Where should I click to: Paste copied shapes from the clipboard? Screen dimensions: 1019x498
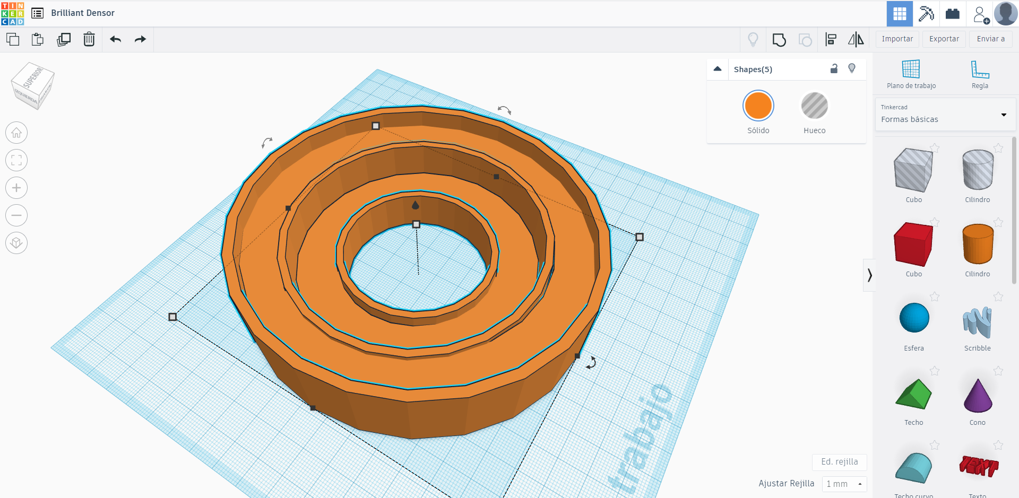(38, 39)
